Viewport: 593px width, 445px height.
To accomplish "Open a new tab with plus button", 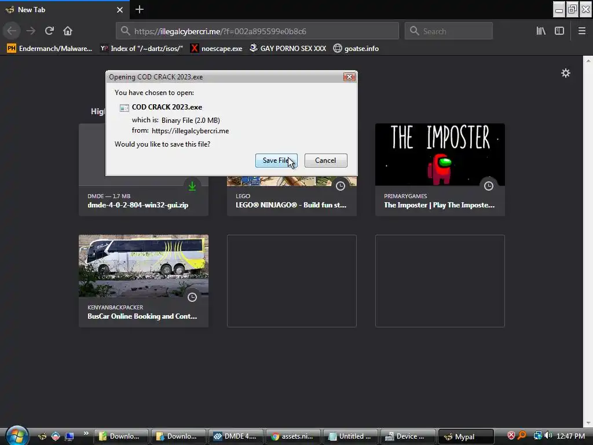I will pyautogui.click(x=139, y=9).
